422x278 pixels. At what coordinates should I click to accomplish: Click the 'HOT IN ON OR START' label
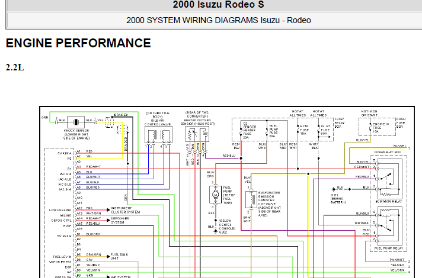tap(369, 113)
